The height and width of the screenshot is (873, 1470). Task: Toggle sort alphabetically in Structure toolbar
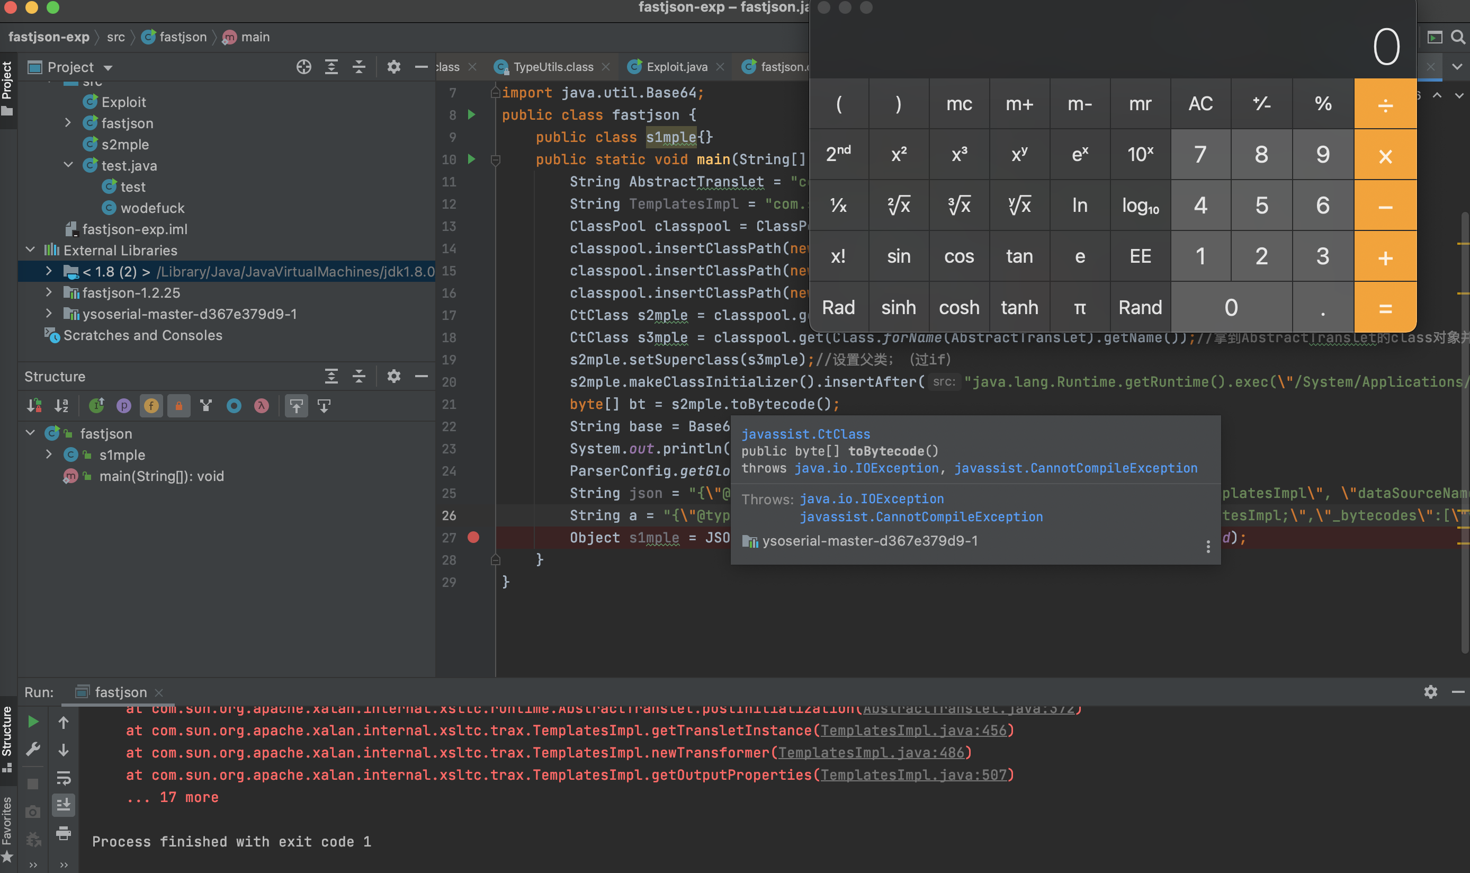click(x=61, y=405)
